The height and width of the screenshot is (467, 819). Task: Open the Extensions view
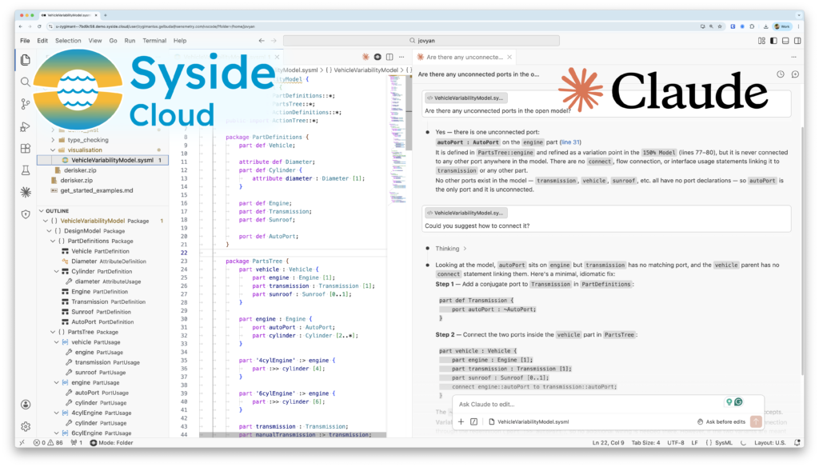[26, 148]
